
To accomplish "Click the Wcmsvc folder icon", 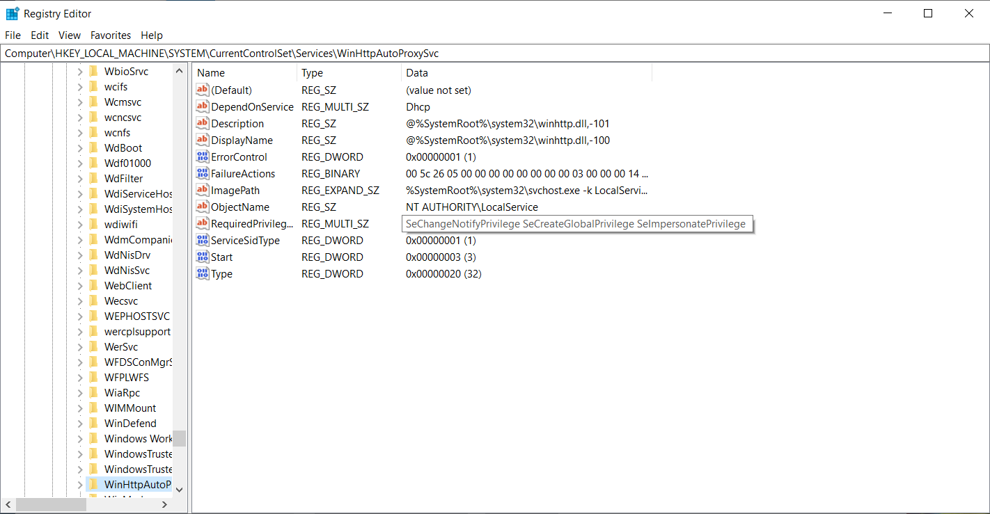I will pos(94,102).
